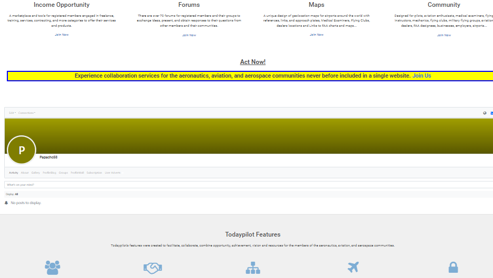Open the Edit dropdown in profile toolbar
Viewport: 493px width, 278px height.
click(x=12, y=113)
